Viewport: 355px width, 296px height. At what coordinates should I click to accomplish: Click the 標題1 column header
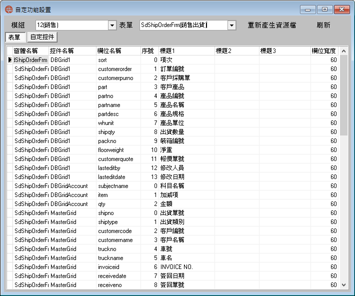click(x=186, y=50)
